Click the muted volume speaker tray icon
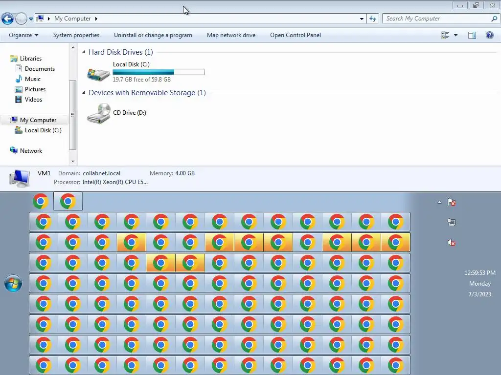The image size is (501, 375). [452, 243]
